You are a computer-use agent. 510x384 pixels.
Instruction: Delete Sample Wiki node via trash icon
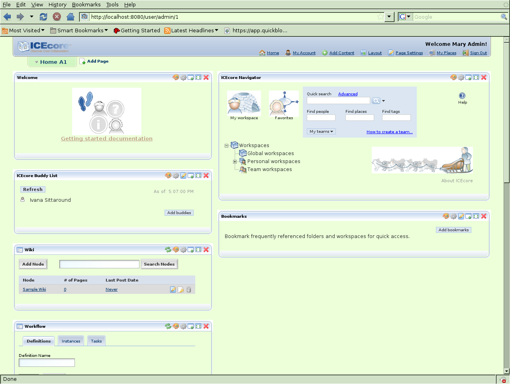pyautogui.click(x=189, y=289)
